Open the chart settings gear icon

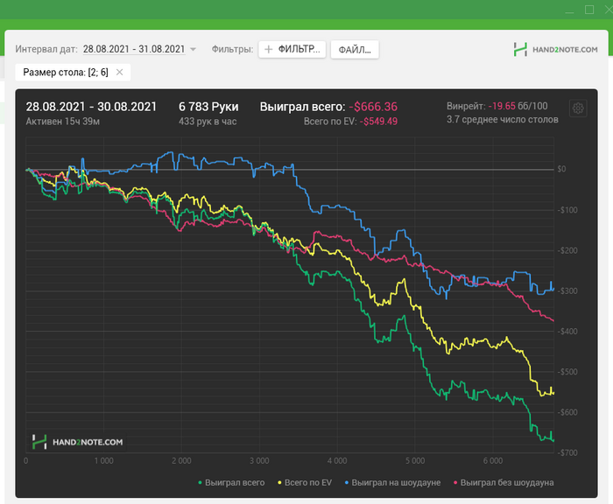[x=578, y=108]
